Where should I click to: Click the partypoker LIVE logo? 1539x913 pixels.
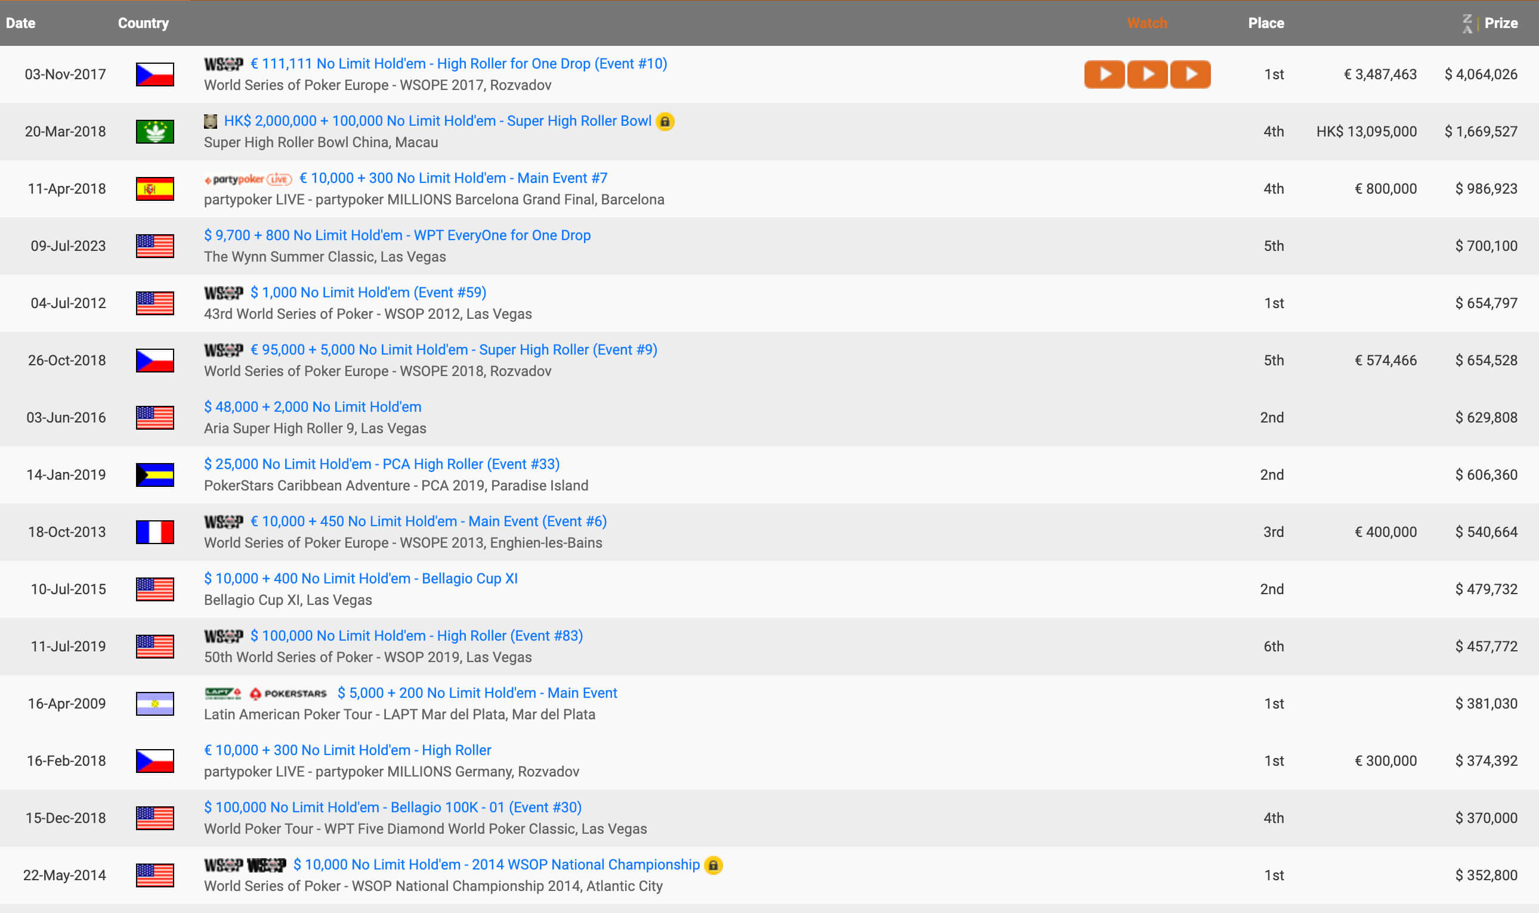pyautogui.click(x=248, y=179)
